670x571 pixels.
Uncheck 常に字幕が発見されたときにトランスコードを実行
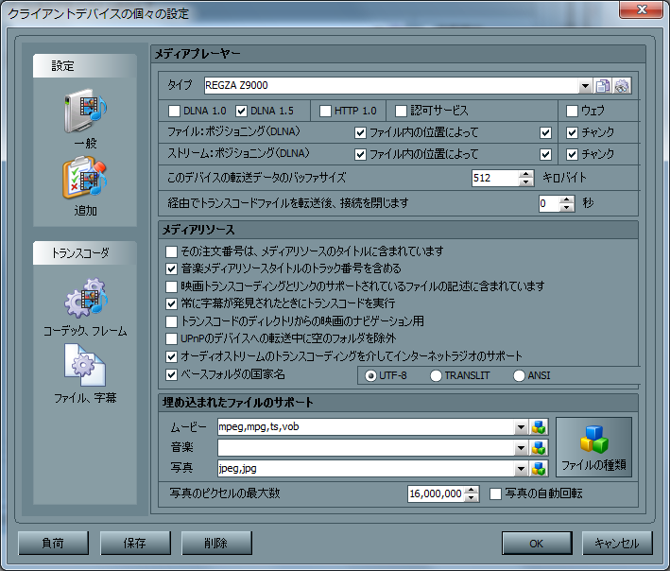(x=171, y=303)
